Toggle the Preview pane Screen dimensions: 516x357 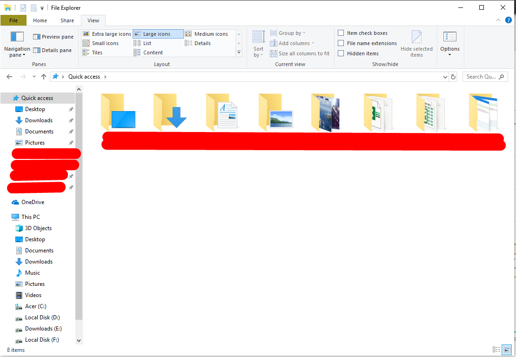click(x=53, y=36)
